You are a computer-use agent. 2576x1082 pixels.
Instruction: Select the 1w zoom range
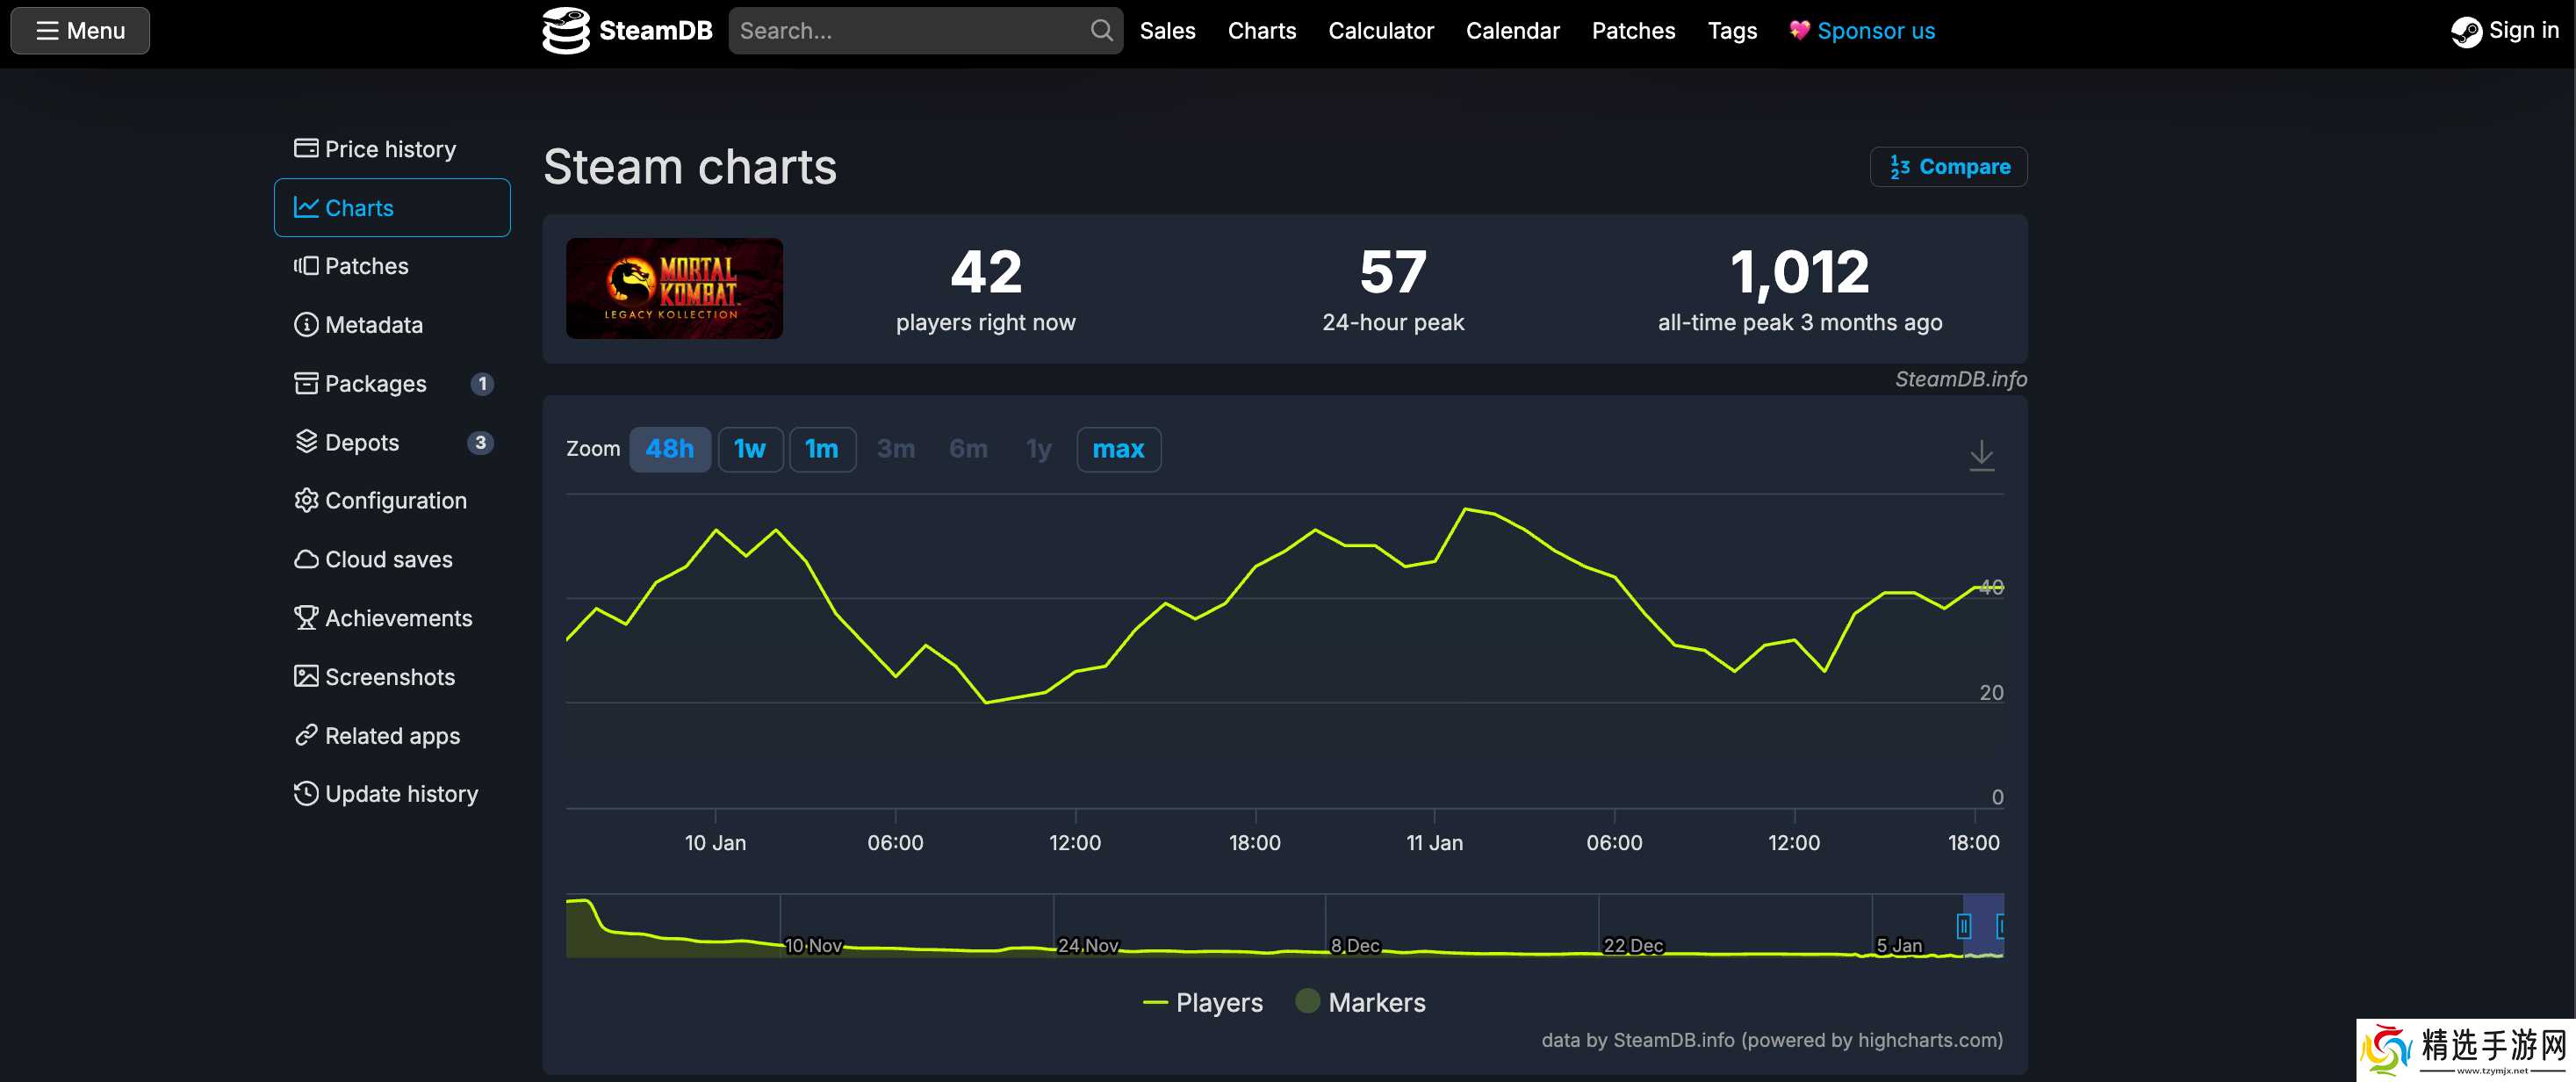pyautogui.click(x=749, y=449)
